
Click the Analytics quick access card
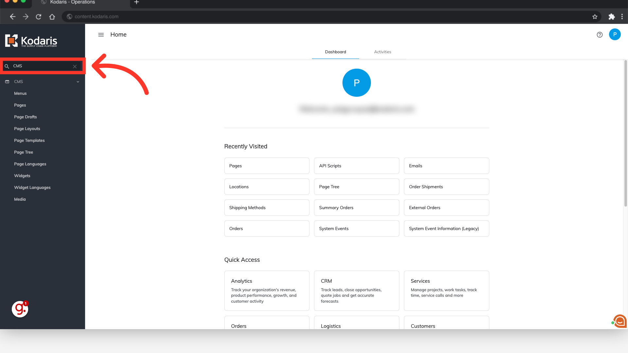[267, 291]
